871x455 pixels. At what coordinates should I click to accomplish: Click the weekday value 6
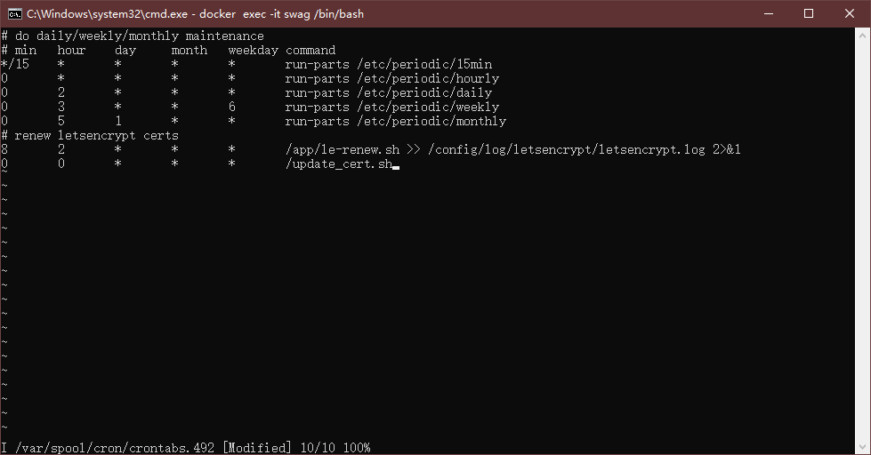pos(231,107)
